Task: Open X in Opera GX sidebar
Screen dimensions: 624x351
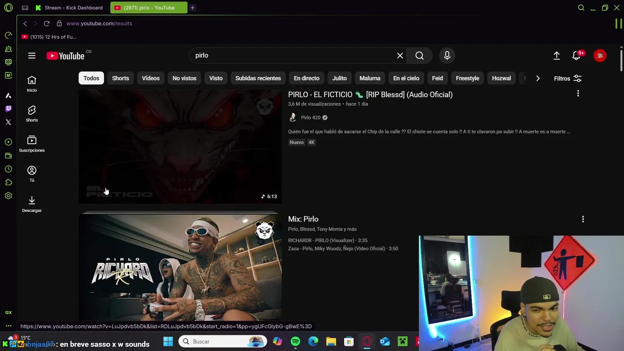Action: [x=8, y=122]
